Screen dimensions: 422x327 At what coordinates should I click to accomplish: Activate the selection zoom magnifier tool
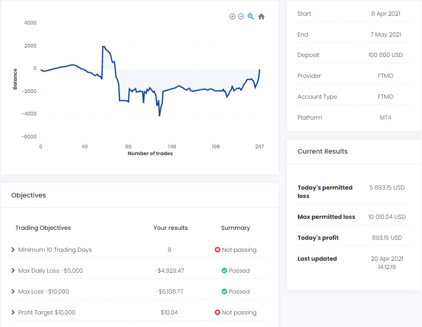(x=251, y=16)
